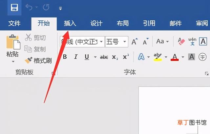Click the increase font size icon
210x134 pixels.
click(135, 41)
